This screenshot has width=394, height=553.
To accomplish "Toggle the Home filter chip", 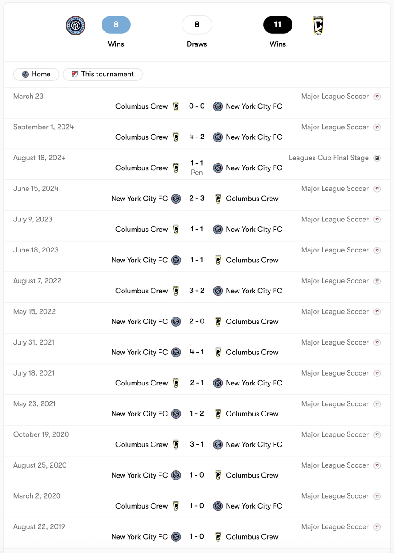I will [36, 74].
